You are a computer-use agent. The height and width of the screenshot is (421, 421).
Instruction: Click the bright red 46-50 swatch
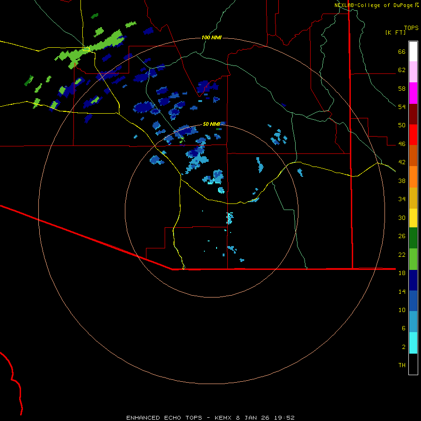pos(413,135)
